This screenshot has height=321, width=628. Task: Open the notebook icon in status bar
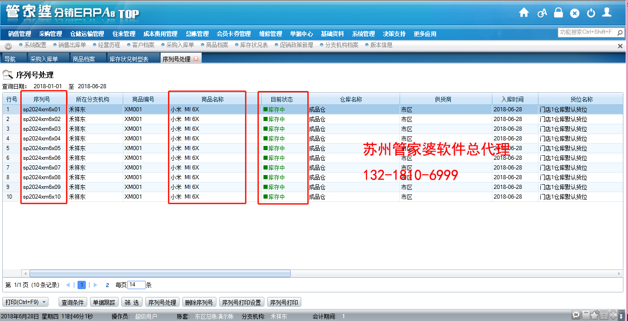pos(586,315)
